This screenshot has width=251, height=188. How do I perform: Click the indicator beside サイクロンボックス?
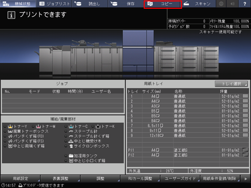(66, 146)
